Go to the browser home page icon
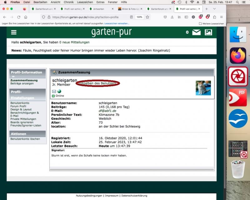The image size is (250, 200). pyautogui.click(x=26, y=17)
